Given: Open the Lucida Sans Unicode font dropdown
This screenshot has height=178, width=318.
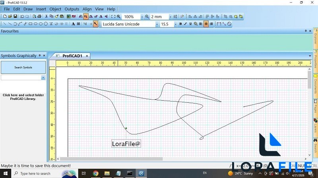Looking at the screenshot, I should pos(157,24).
